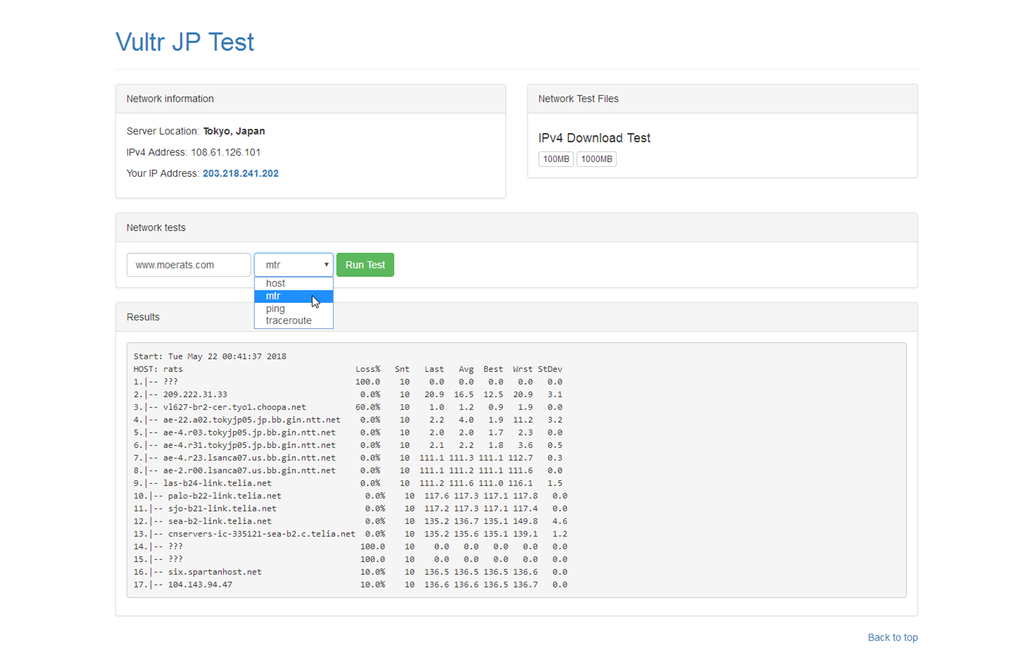Click the Results panel header

point(516,318)
